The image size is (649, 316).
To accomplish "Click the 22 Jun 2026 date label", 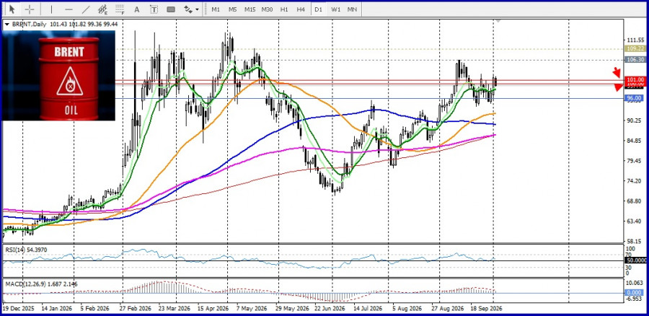I will tap(330, 309).
